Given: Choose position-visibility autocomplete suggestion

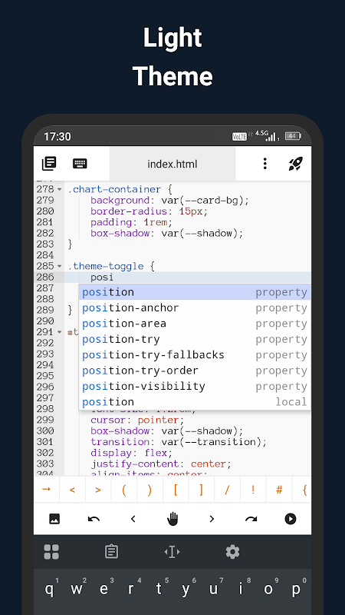Looking at the screenshot, I should point(195,387).
